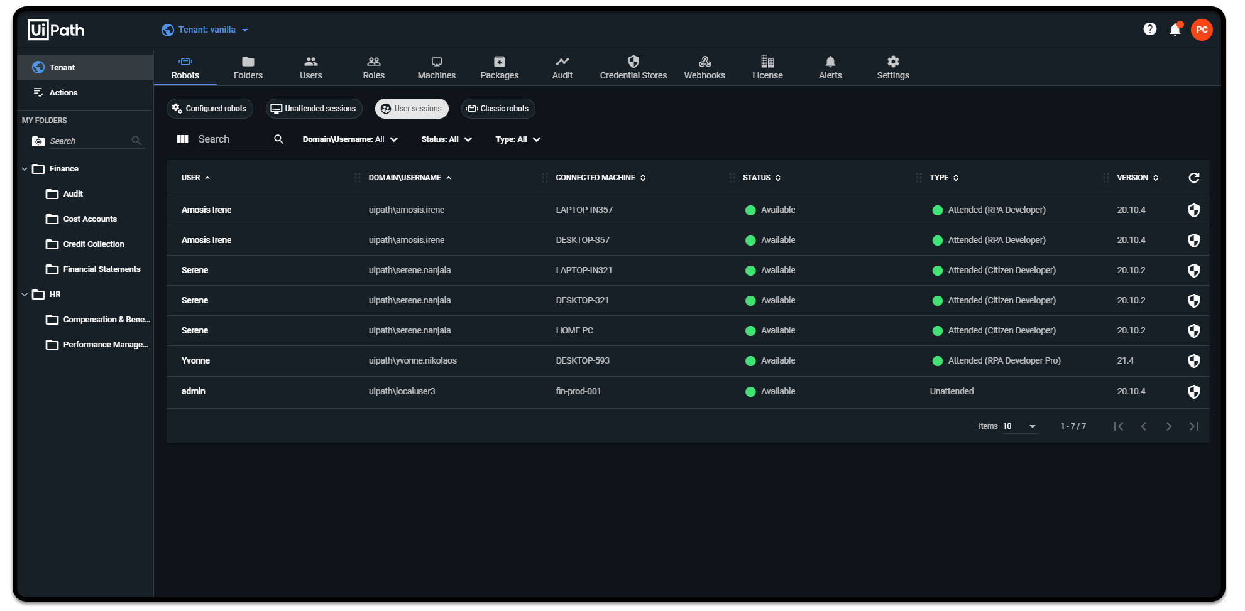Click the column chooser icon beside Search
The height and width of the screenshot is (611, 1245).
(183, 139)
